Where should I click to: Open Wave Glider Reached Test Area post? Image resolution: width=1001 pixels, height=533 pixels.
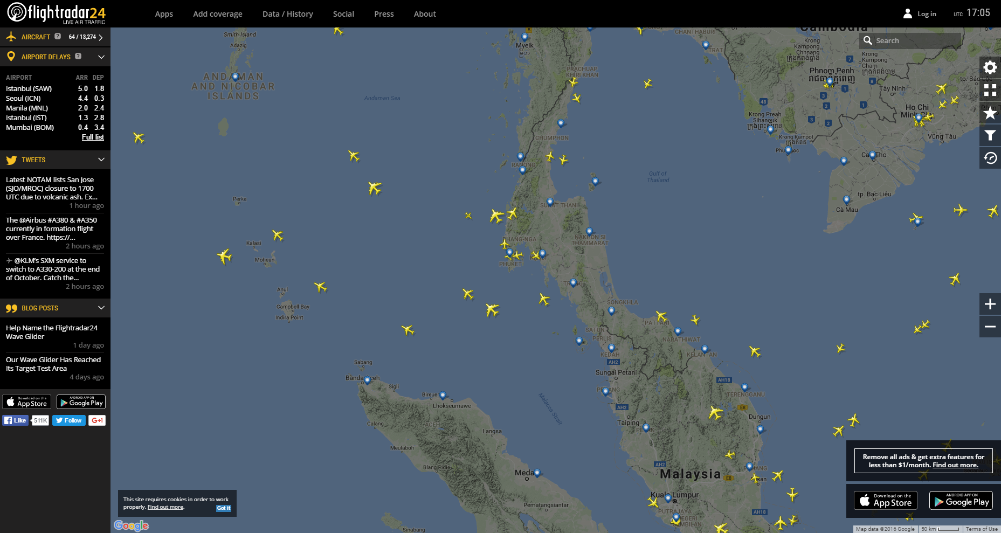(53, 364)
